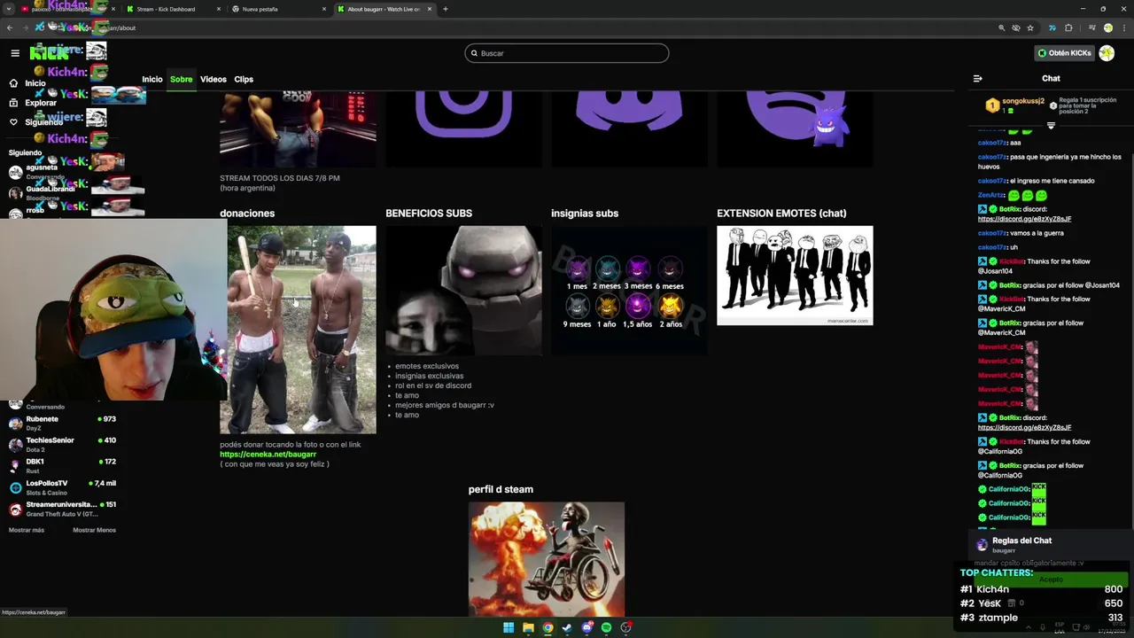Open Streameruniversita channel in sidebar
Viewport: 1134px width, 638px height.
pos(60,509)
